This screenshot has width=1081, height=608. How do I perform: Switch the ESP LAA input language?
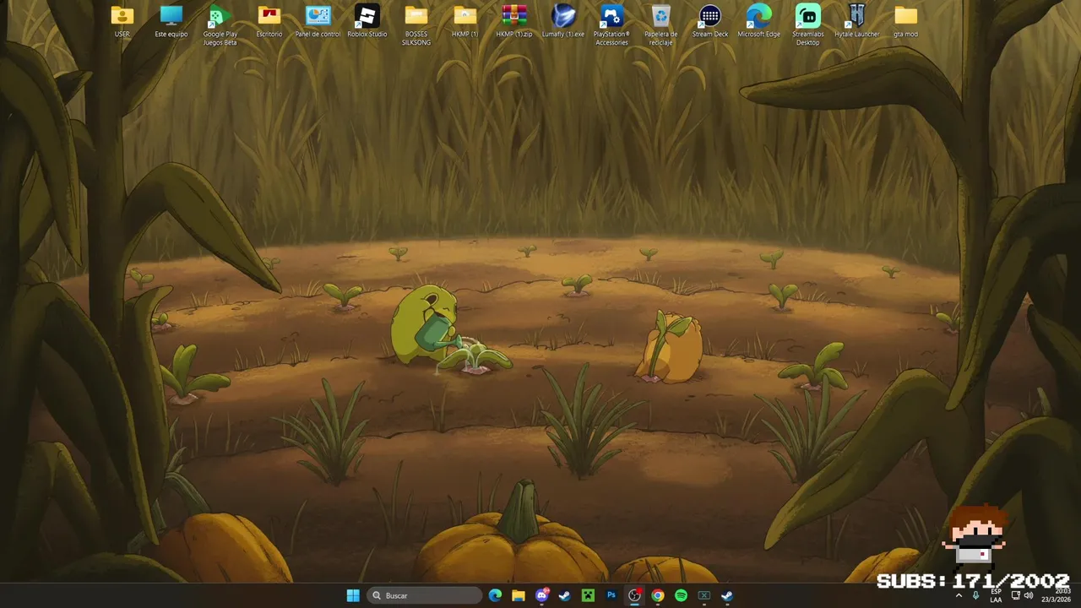[x=997, y=595]
